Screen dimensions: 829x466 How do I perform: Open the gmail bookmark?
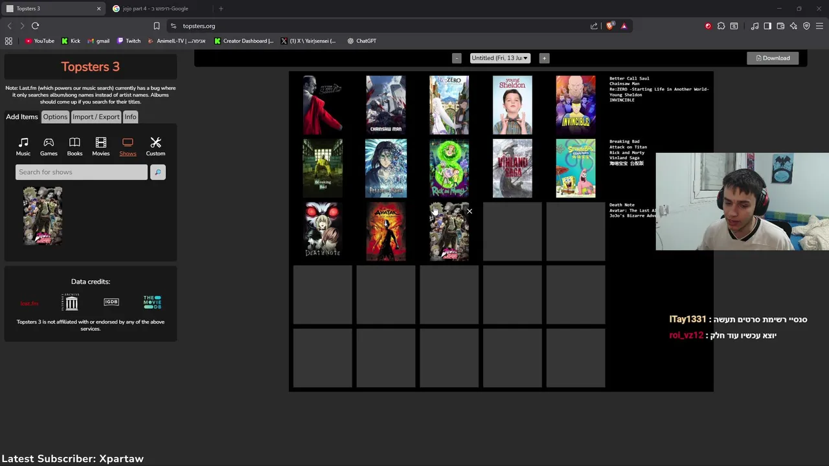click(98, 41)
